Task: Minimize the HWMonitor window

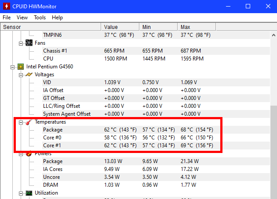Action: (x=228, y=6)
